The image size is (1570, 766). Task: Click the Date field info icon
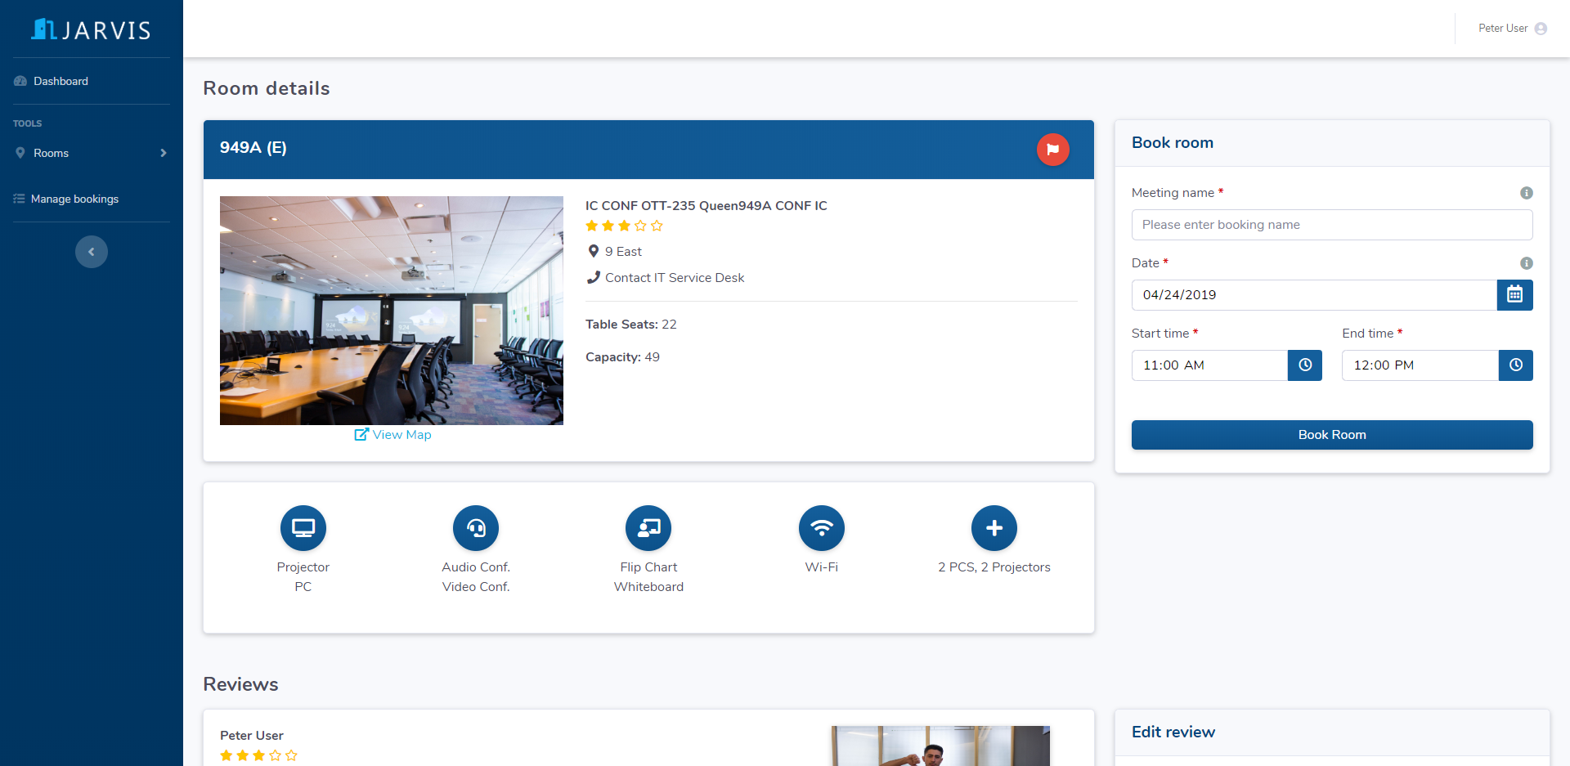[1526, 263]
